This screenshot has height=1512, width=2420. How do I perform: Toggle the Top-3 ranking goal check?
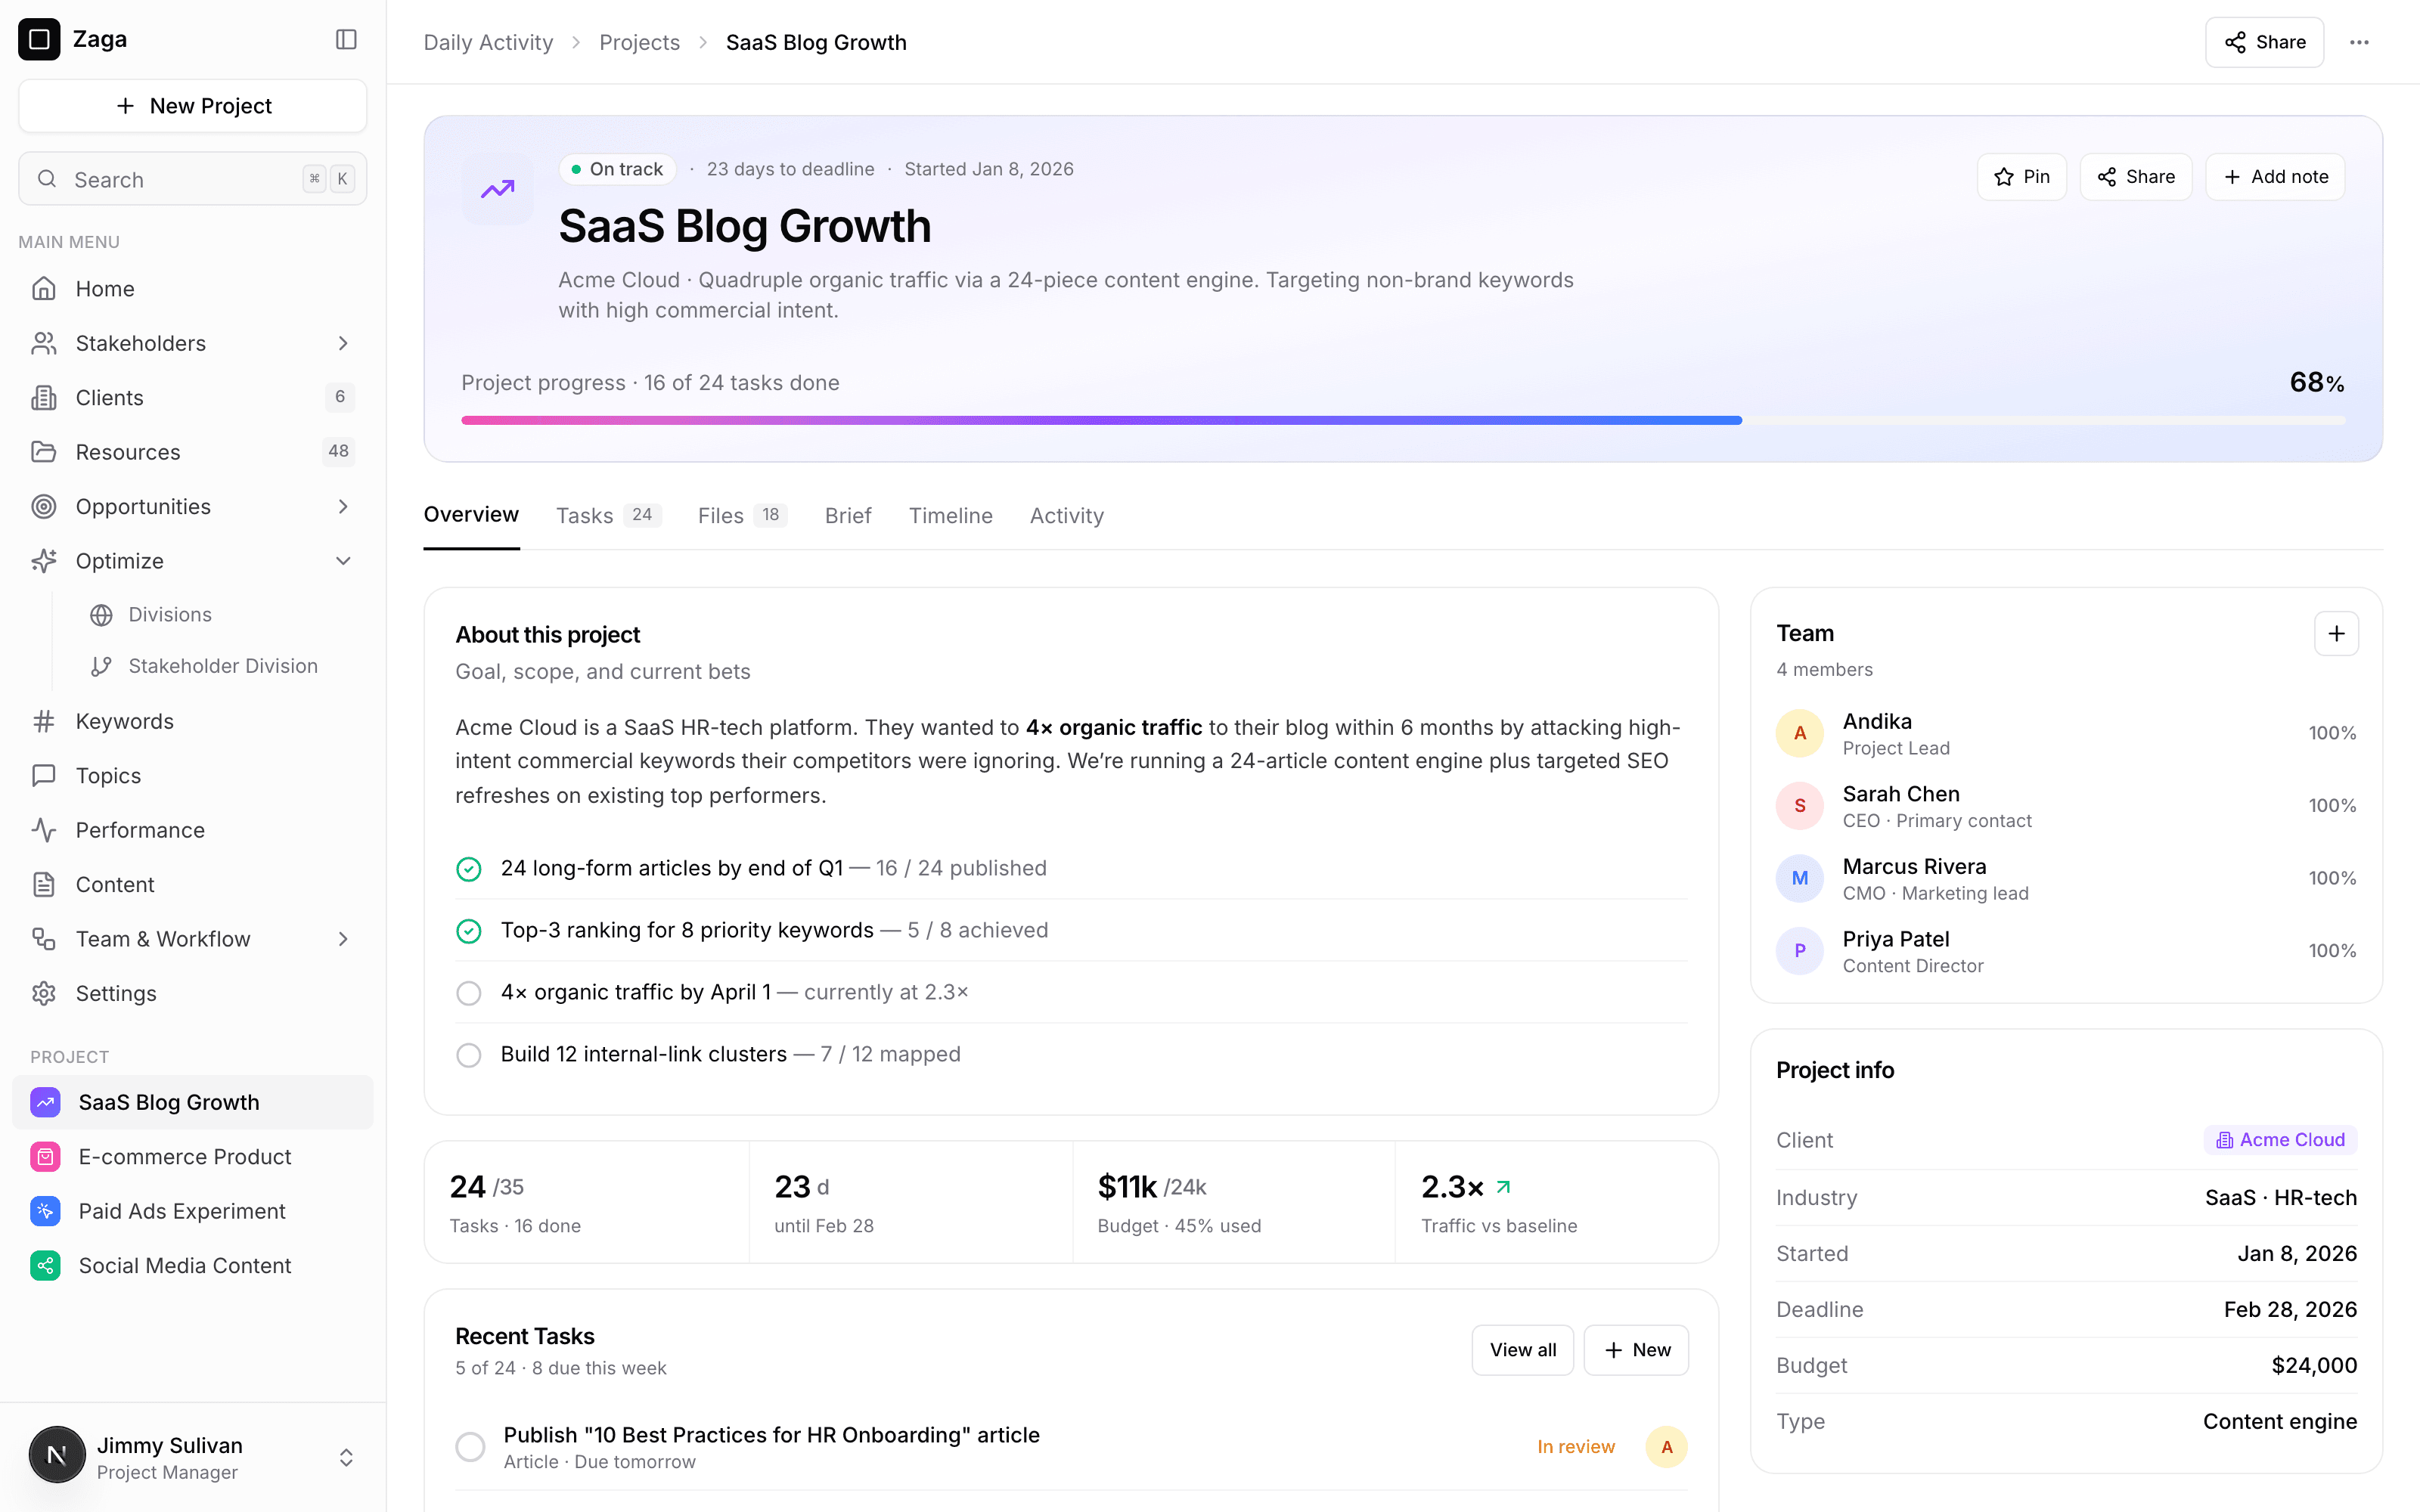469,931
